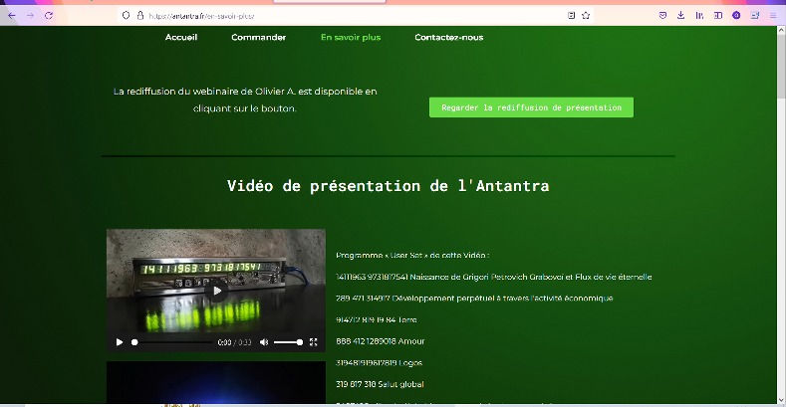Click the line '888 412 1289018 Amour'
786x407 pixels.
click(380, 341)
